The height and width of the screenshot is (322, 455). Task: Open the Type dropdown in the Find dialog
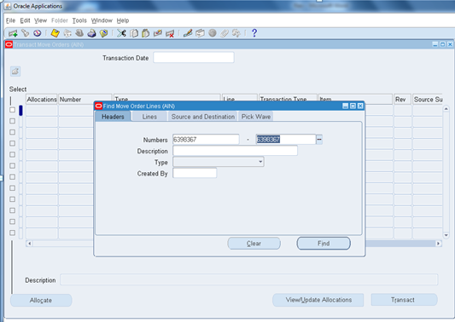(260, 162)
